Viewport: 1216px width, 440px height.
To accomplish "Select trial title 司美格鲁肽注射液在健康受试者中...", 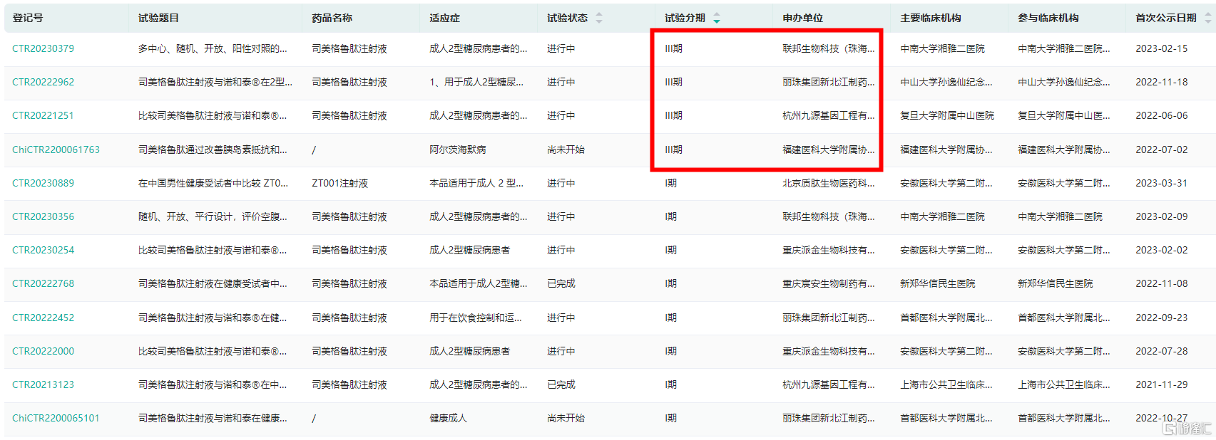I will [213, 283].
